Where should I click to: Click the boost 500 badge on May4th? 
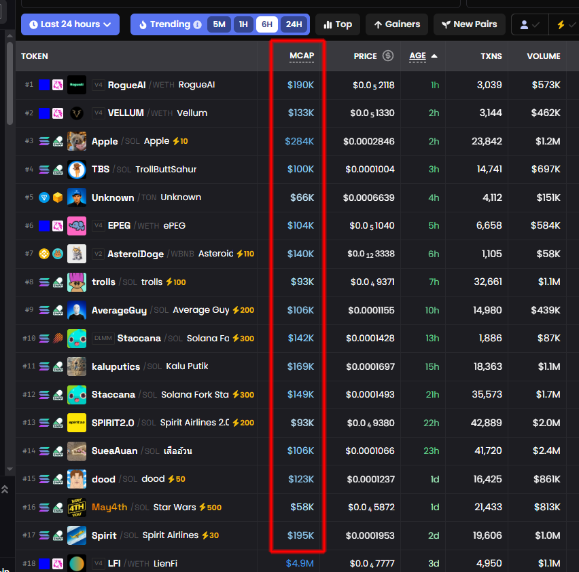click(211, 508)
